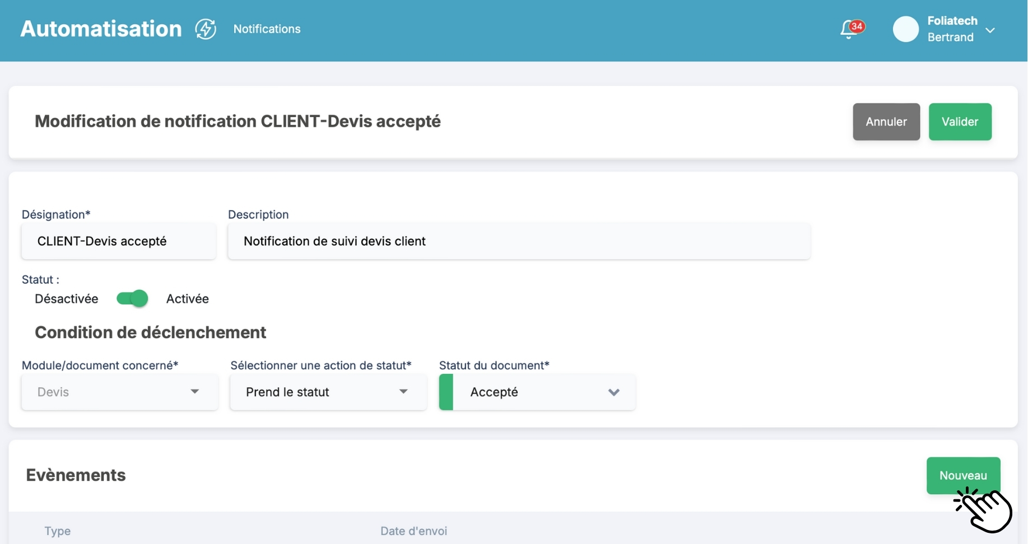Open the Prend le statut dropdown
Viewport: 1028px width, 544px height.
tap(328, 392)
